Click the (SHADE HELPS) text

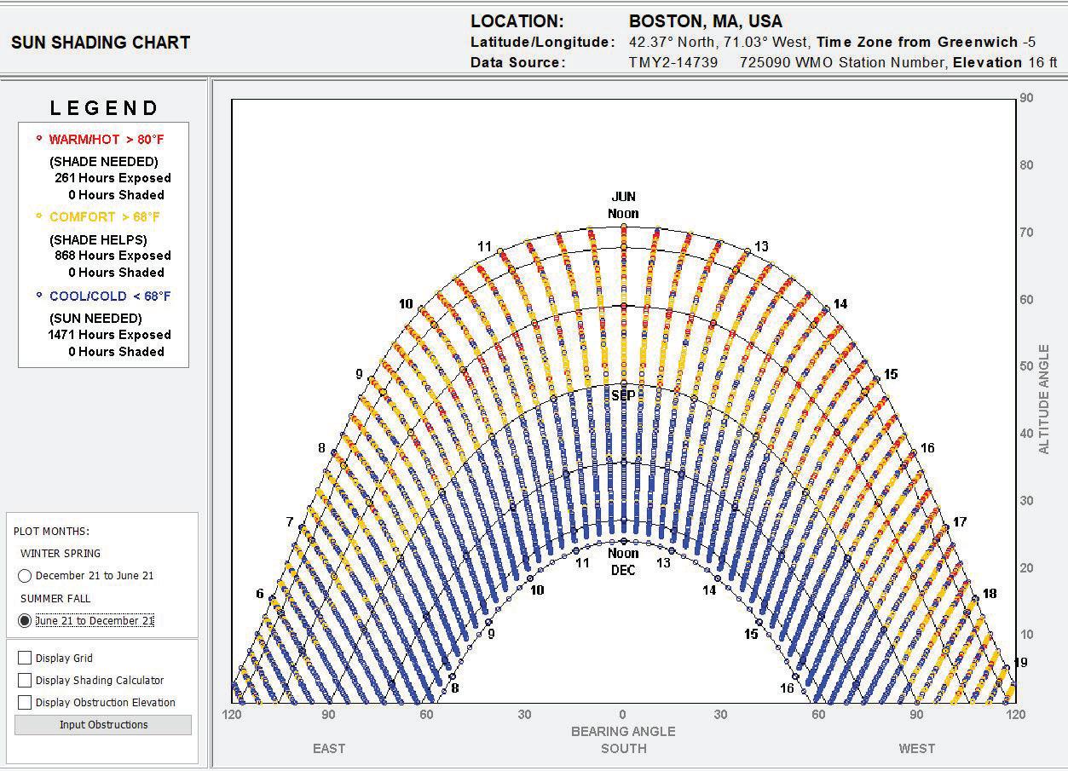(x=98, y=240)
